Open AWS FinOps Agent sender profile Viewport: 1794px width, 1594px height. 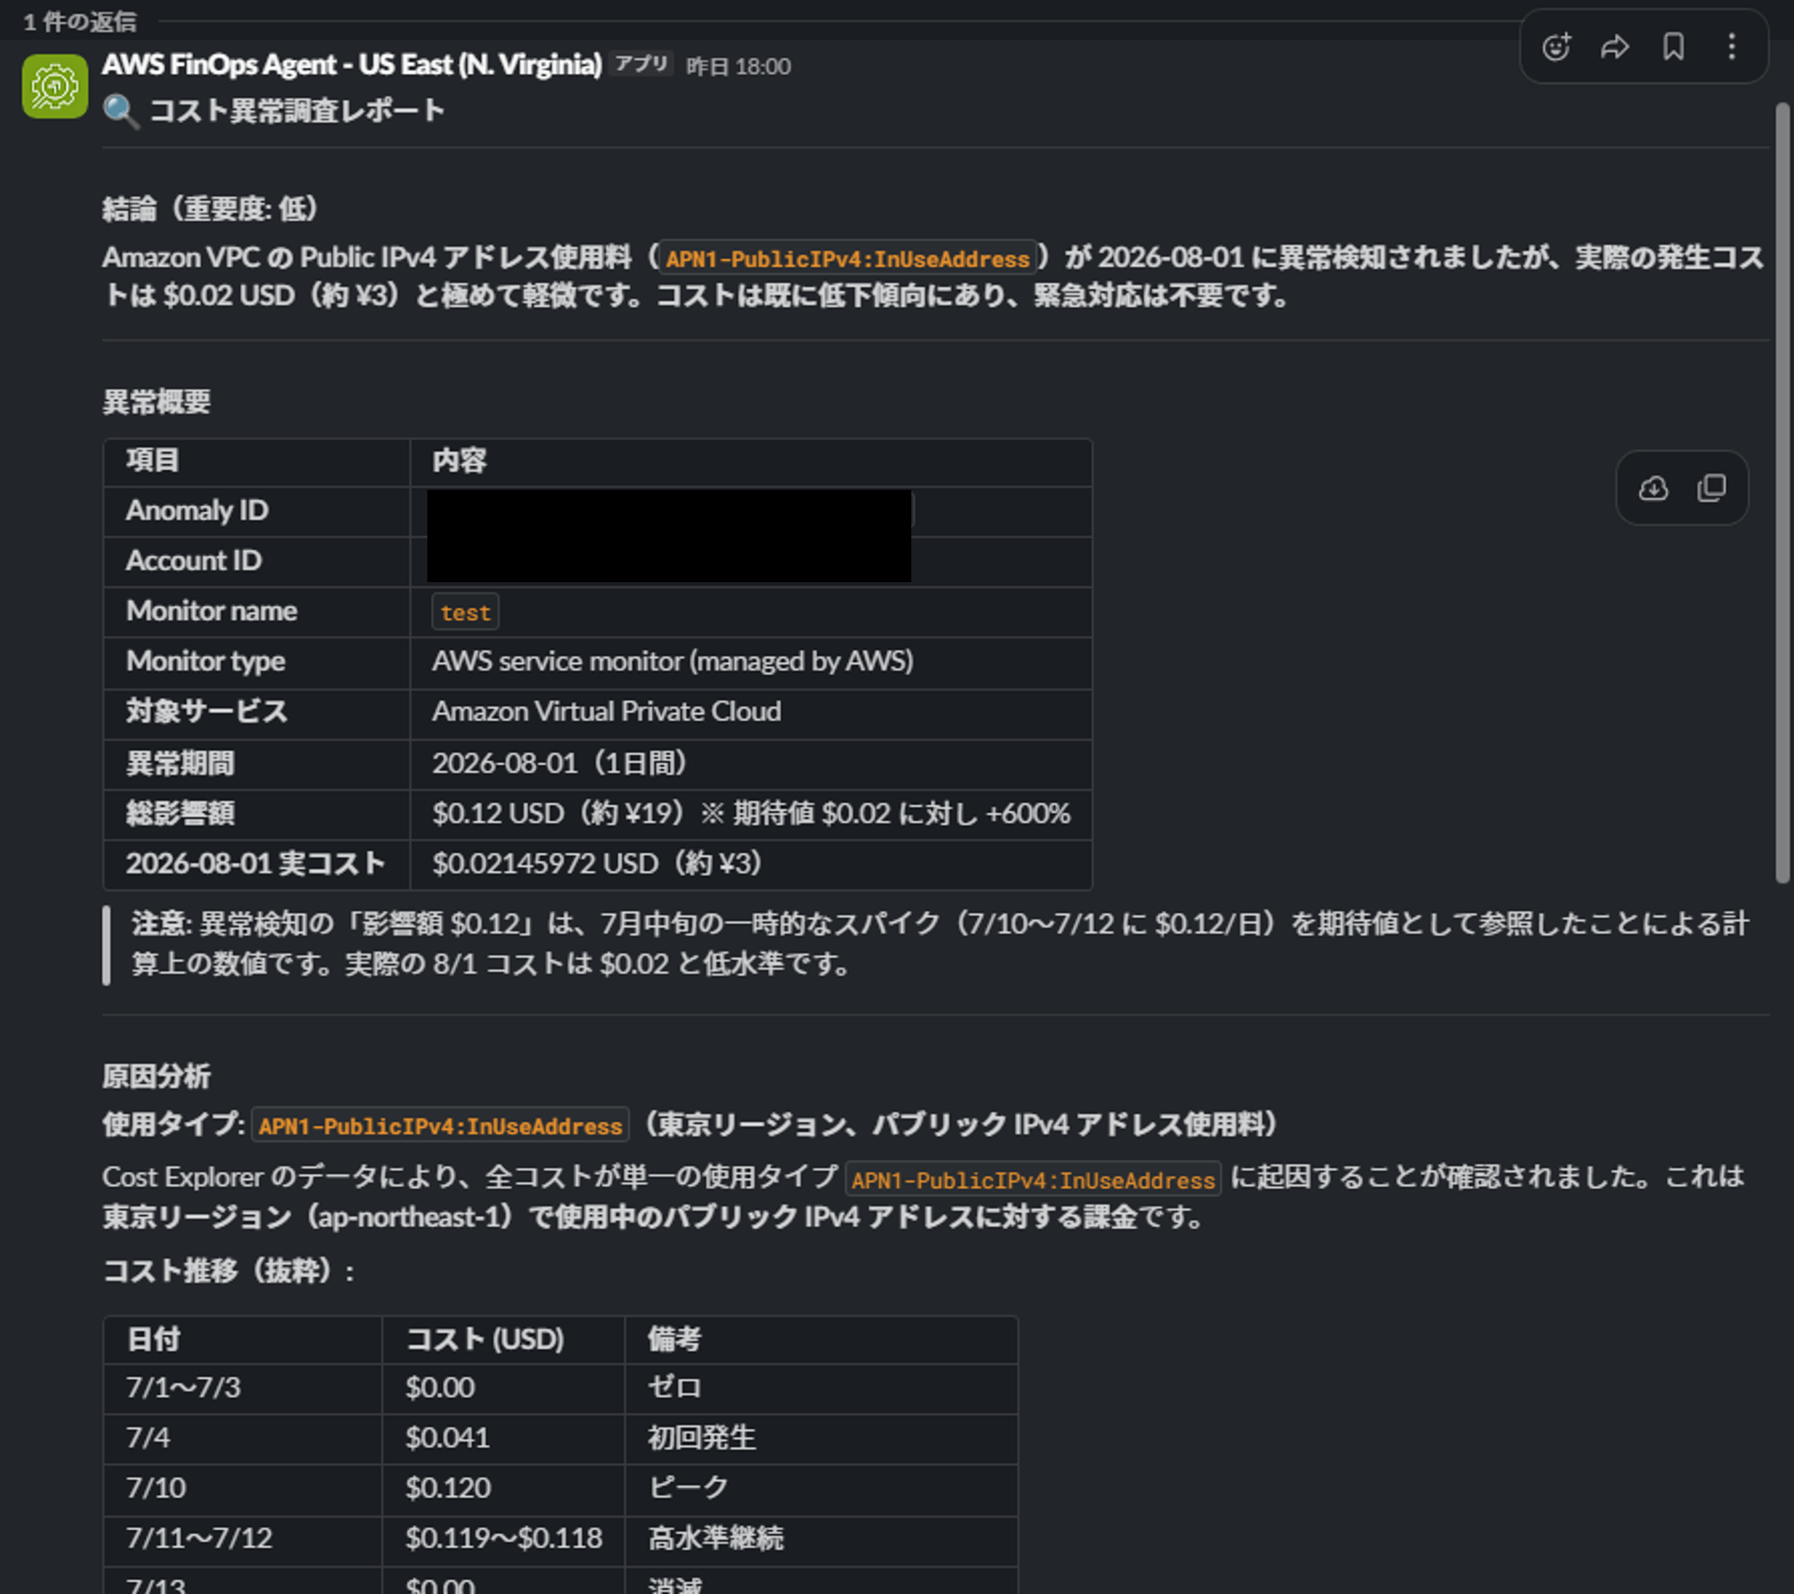coord(352,64)
